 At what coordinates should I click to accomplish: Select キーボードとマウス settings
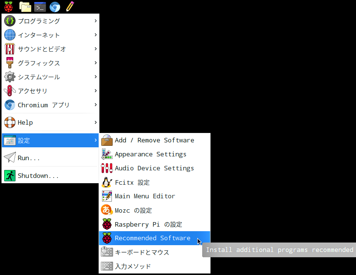(x=155, y=252)
